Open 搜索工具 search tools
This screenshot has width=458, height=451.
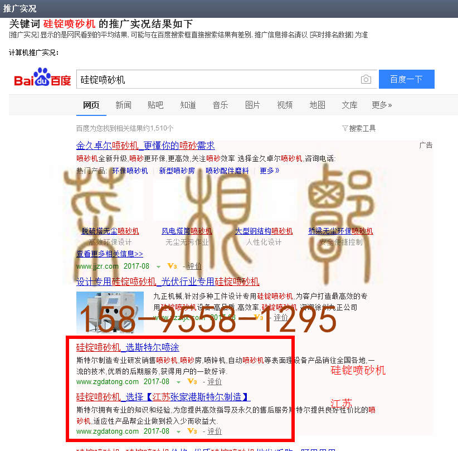362,128
